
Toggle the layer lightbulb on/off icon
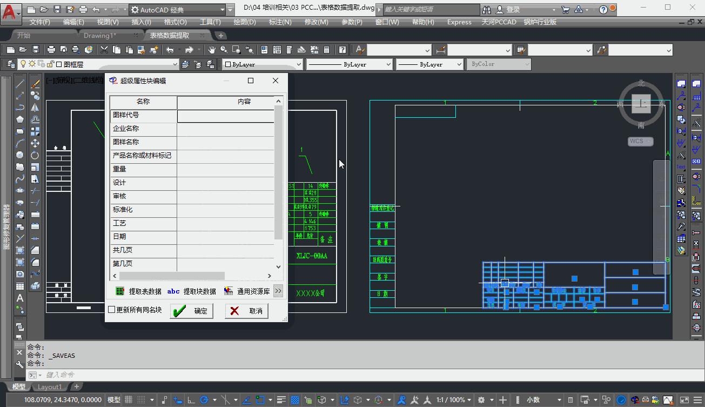23,64
